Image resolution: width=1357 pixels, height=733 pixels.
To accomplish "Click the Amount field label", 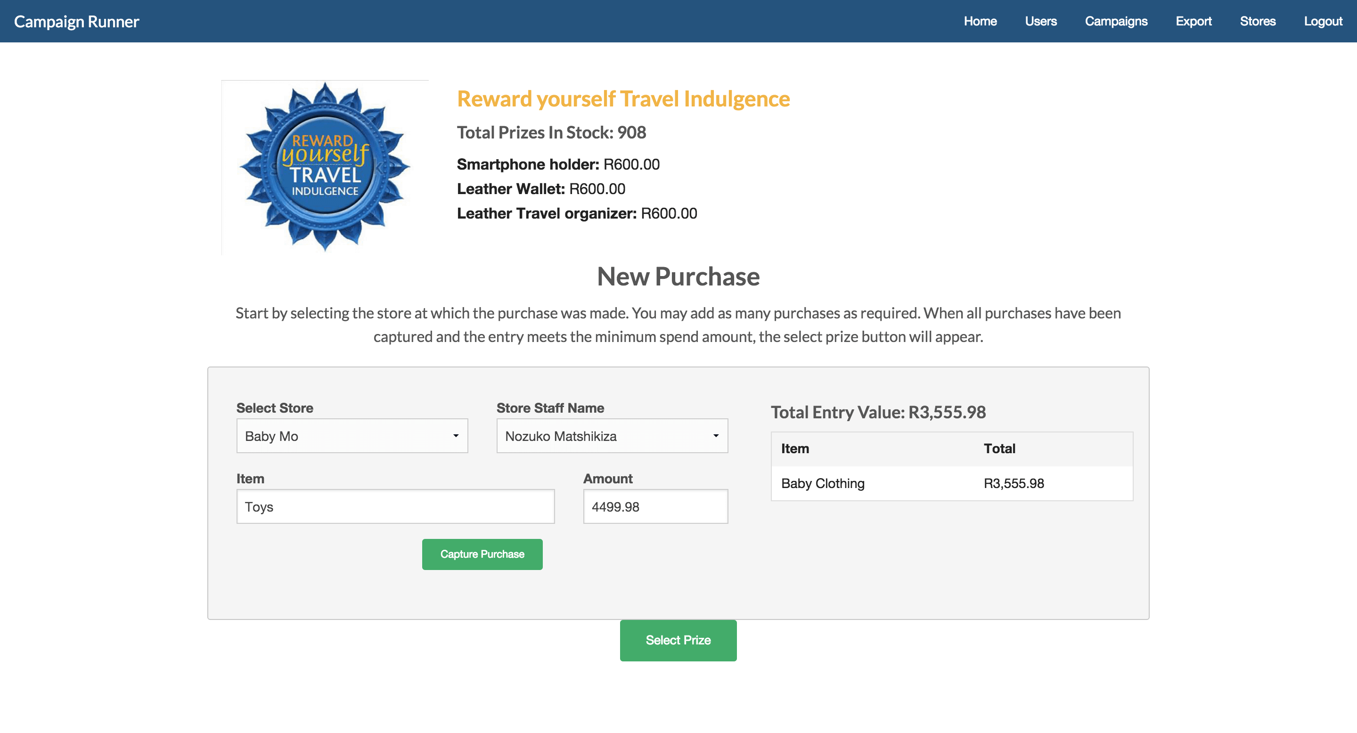I will [x=607, y=479].
